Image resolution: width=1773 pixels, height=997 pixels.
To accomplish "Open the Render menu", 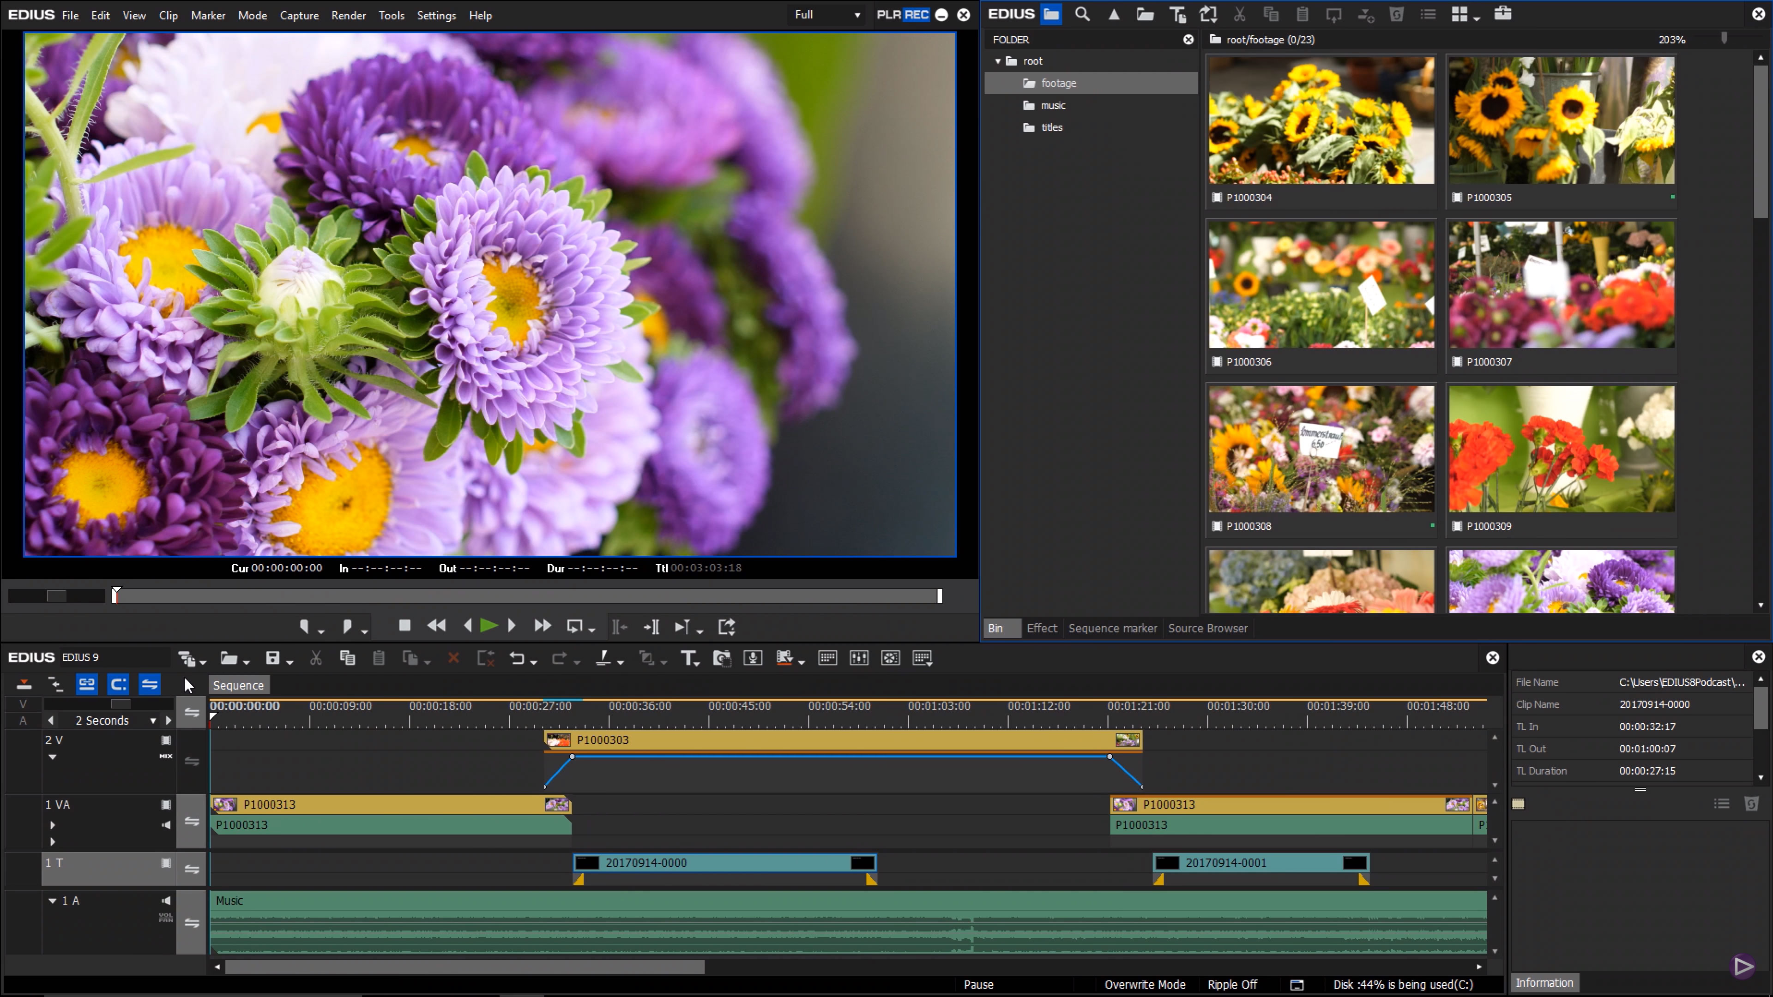I will [348, 15].
